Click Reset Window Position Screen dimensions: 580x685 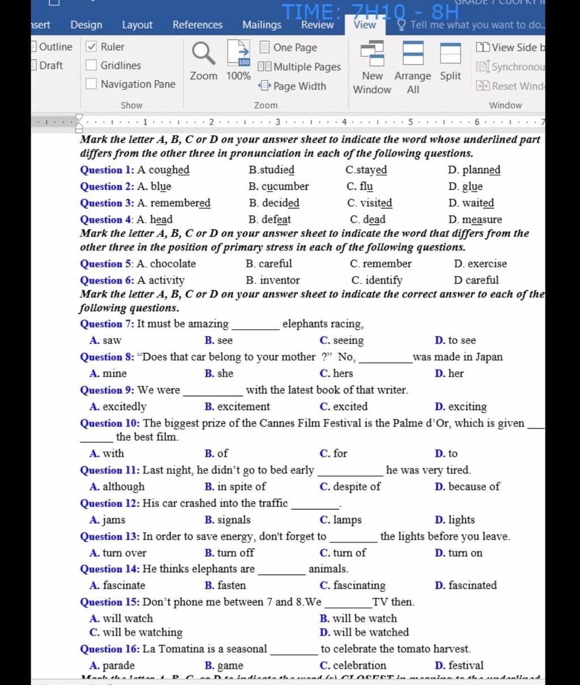click(510, 86)
